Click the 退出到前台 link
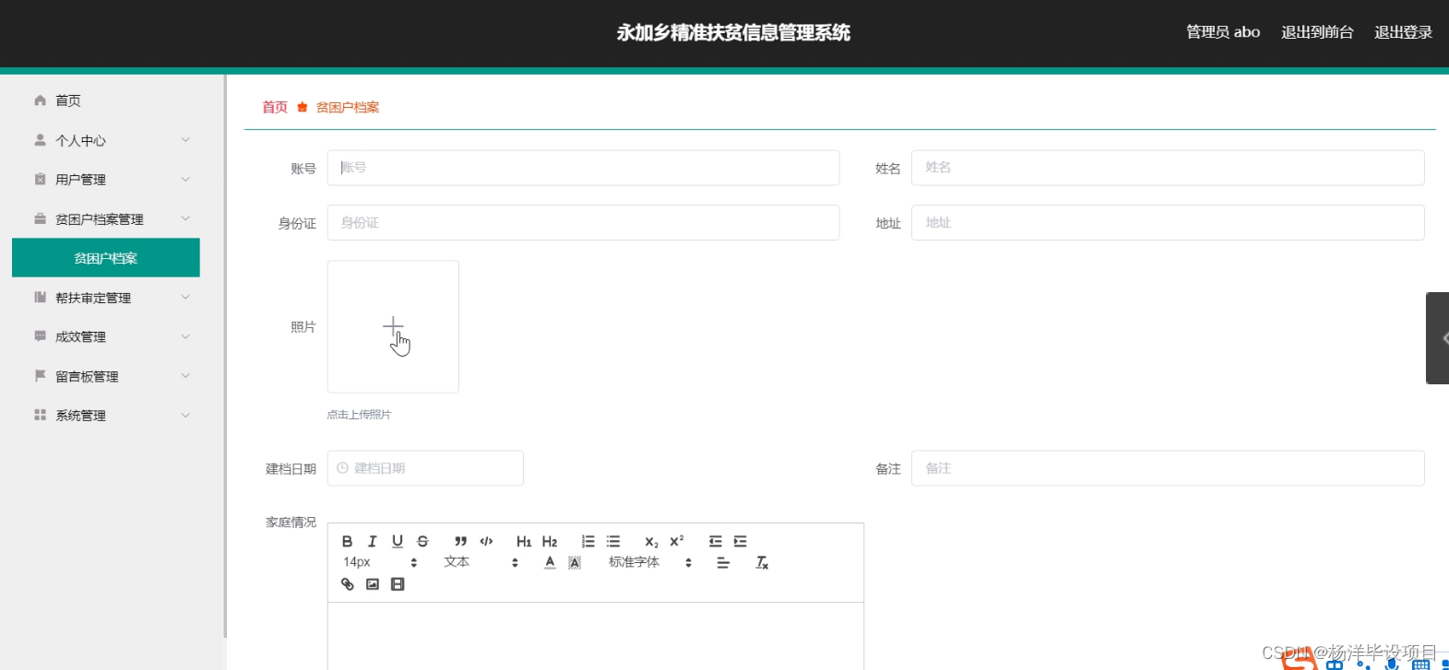The height and width of the screenshot is (670, 1449). pyautogui.click(x=1317, y=32)
